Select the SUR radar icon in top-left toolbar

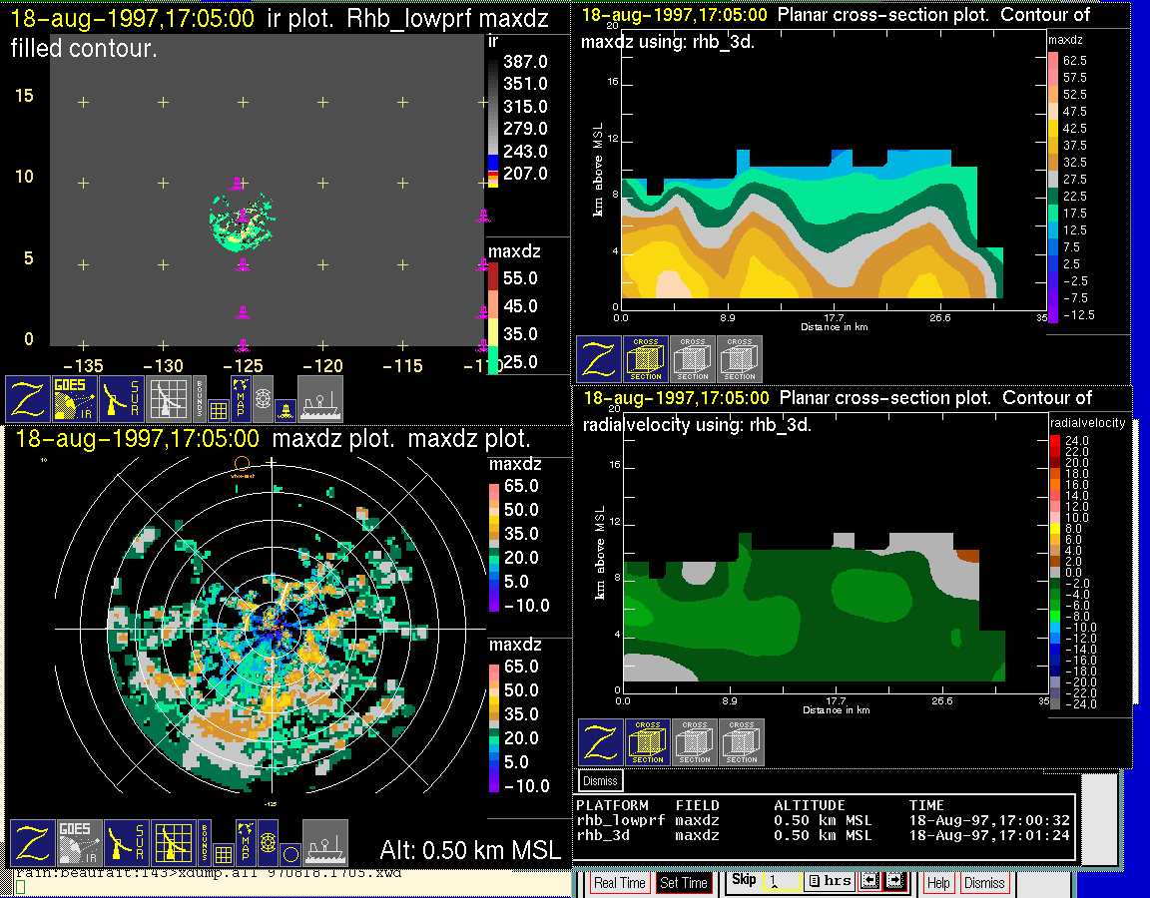click(x=124, y=399)
